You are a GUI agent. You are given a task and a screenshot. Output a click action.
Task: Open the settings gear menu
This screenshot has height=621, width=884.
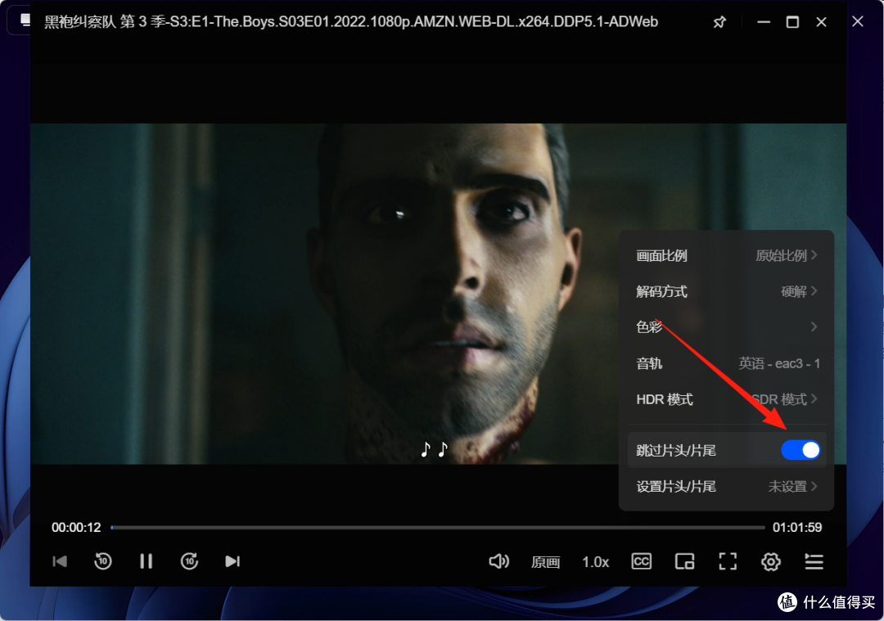point(771,561)
